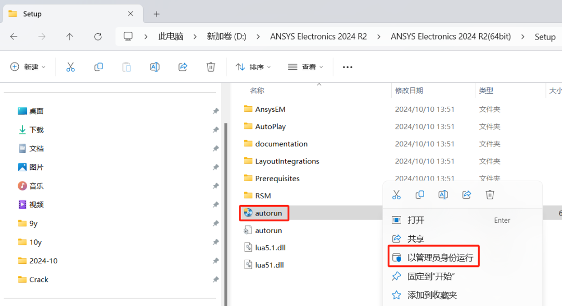The height and width of the screenshot is (306, 562).
Task: Navigate to 新加卷 (D:) breadcrumb
Action: point(226,36)
